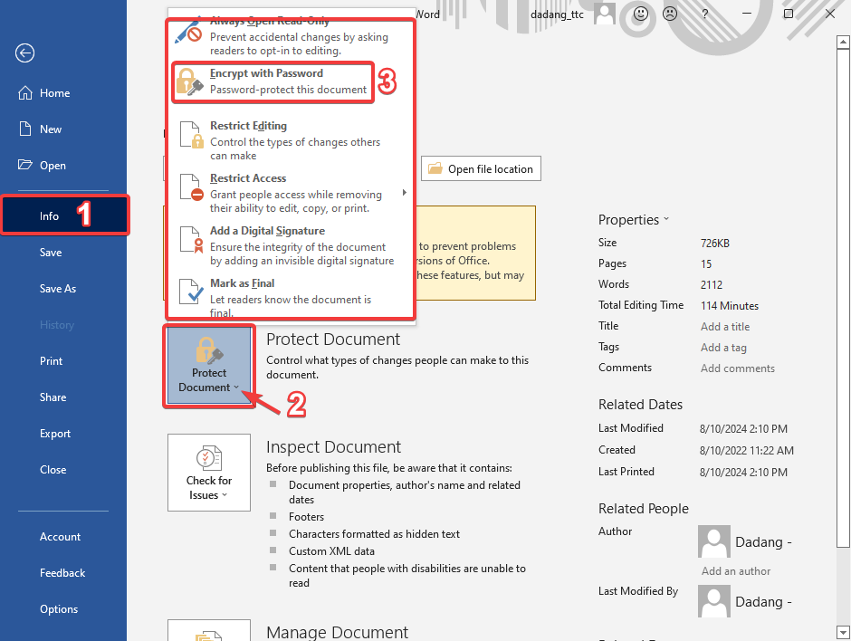Screen dimensions: 851x641
Task: Click the Encrypt with Password lock icon
Action: click(189, 82)
